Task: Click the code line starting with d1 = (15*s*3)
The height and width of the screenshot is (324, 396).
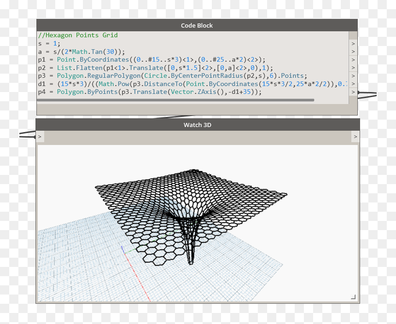Action: point(193,84)
